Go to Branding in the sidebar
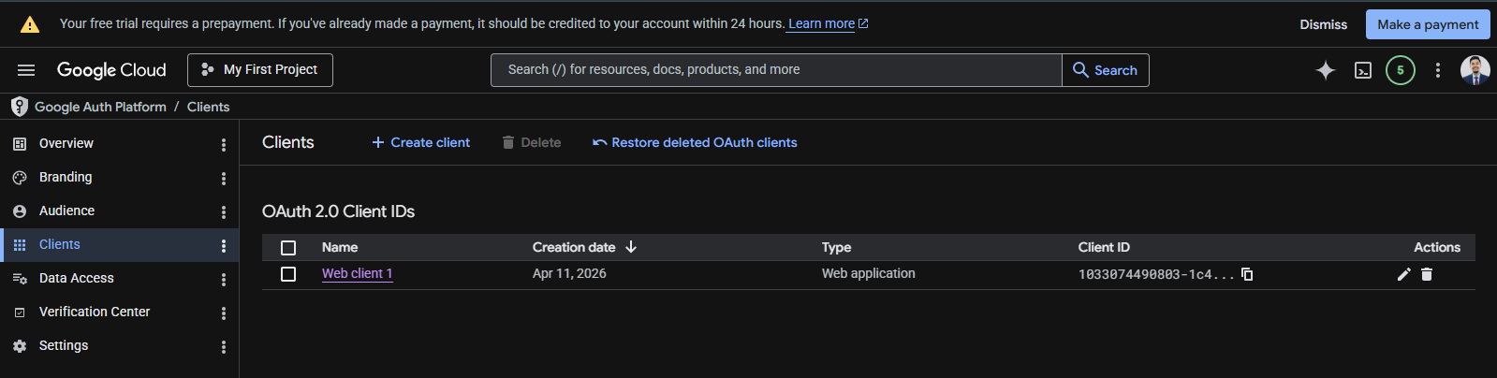The height and width of the screenshot is (378, 1497). 66,177
